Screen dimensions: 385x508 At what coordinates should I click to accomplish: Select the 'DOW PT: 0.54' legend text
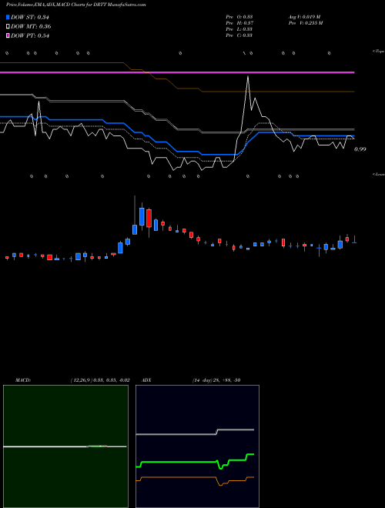point(30,35)
